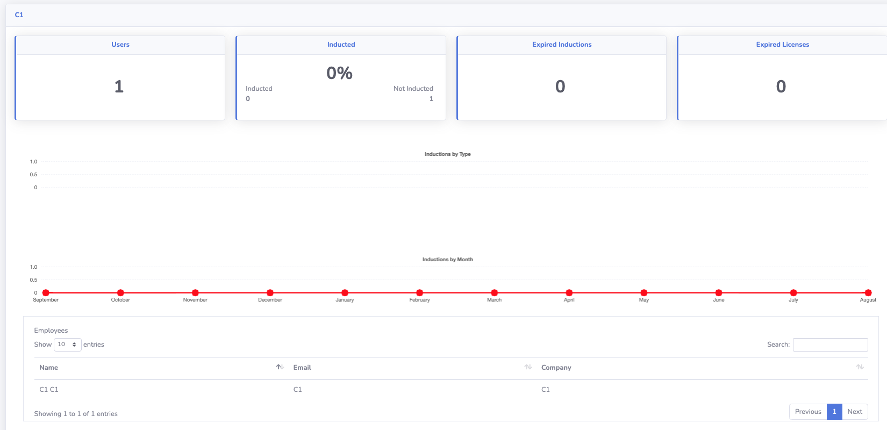
Task: Select the December data point on chart
Action: [270, 293]
